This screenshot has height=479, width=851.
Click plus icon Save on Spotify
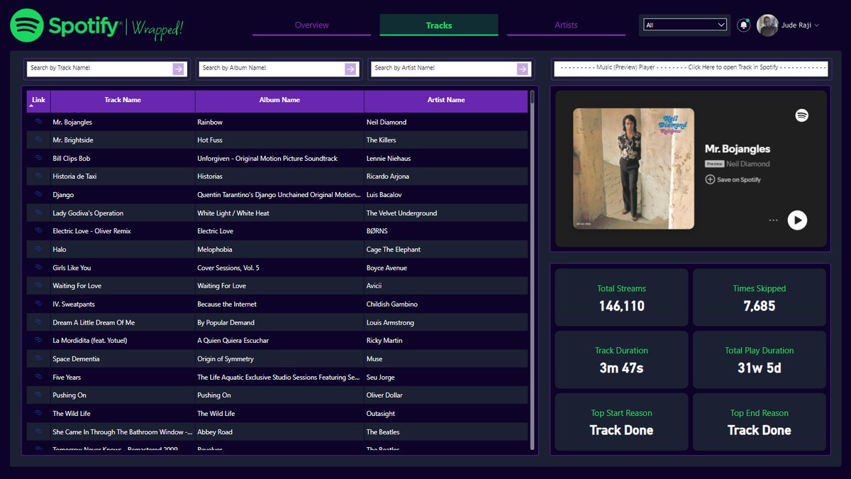[x=710, y=179]
